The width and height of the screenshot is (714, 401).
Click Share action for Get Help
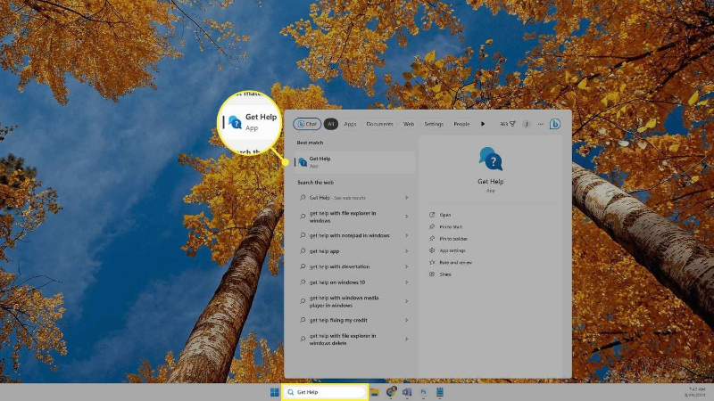click(445, 274)
